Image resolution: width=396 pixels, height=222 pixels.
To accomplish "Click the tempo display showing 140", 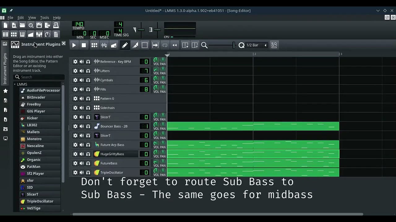I will point(79,24).
